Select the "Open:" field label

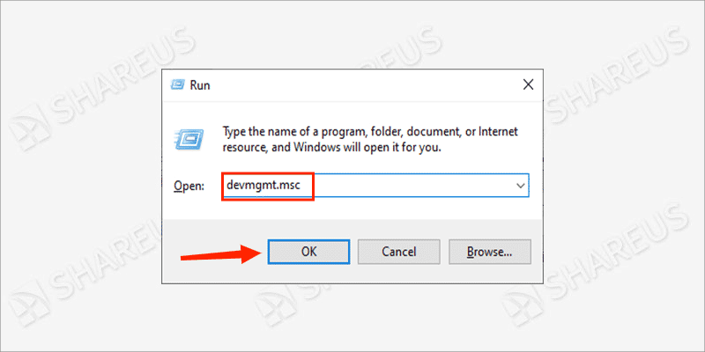click(x=189, y=186)
